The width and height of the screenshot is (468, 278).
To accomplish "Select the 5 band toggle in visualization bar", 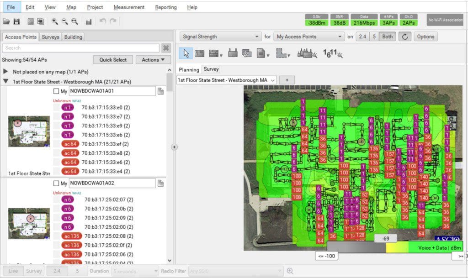I will click(374, 37).
